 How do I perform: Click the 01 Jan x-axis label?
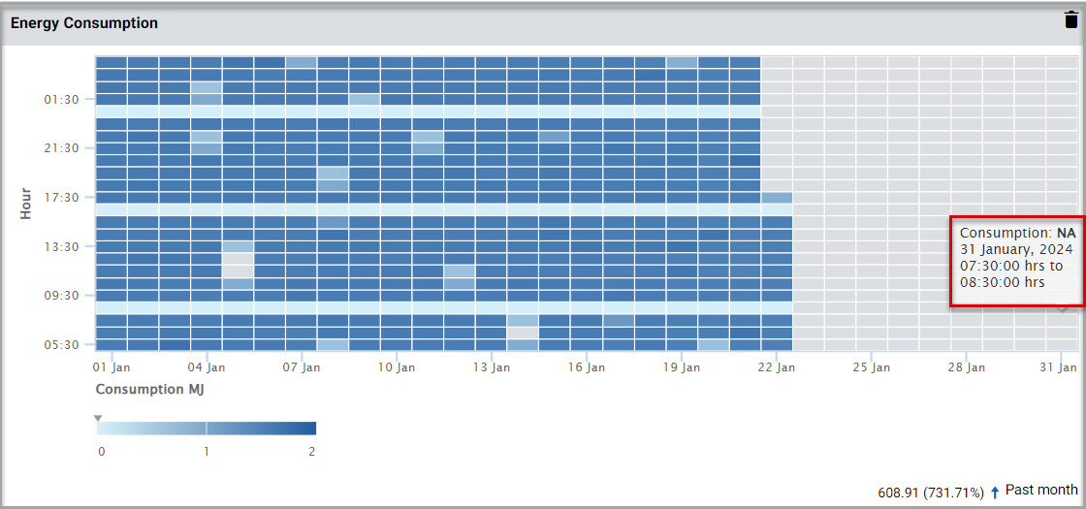point(112,368)
